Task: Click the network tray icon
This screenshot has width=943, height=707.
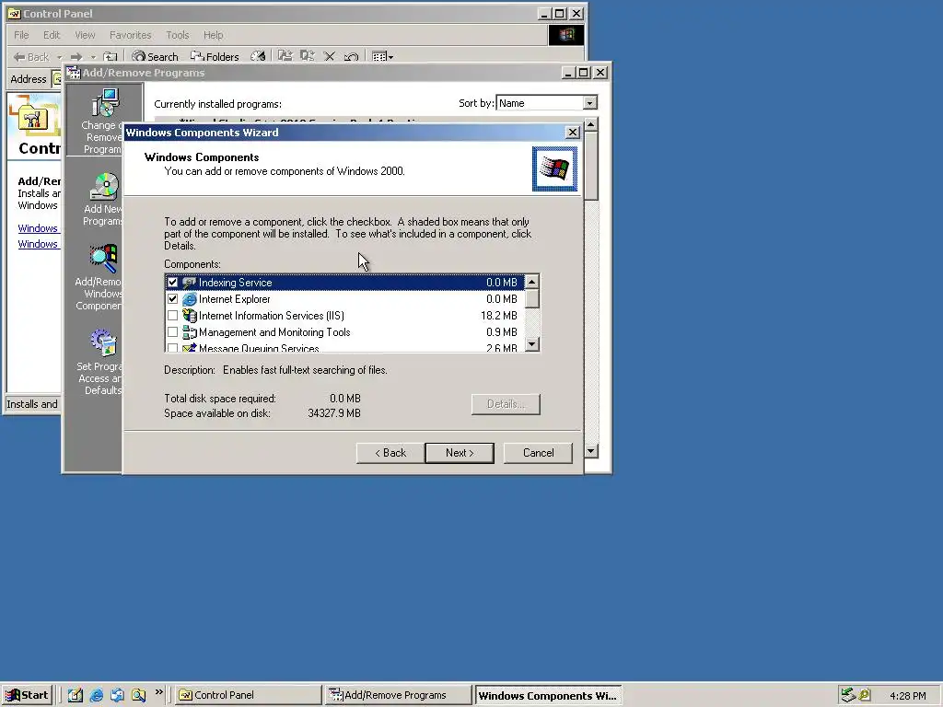Action: point(848,695)
